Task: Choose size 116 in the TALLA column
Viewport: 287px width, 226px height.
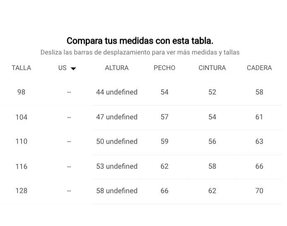Action: point(21,166)
